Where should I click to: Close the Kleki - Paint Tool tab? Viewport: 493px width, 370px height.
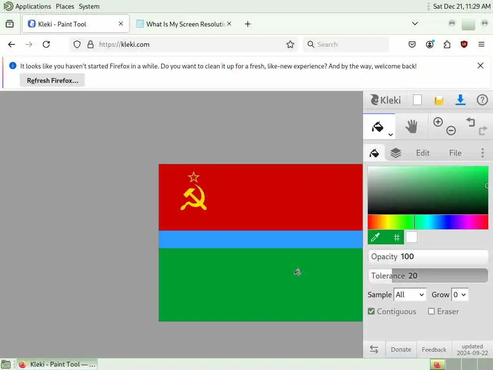click(x=121, y=24)
